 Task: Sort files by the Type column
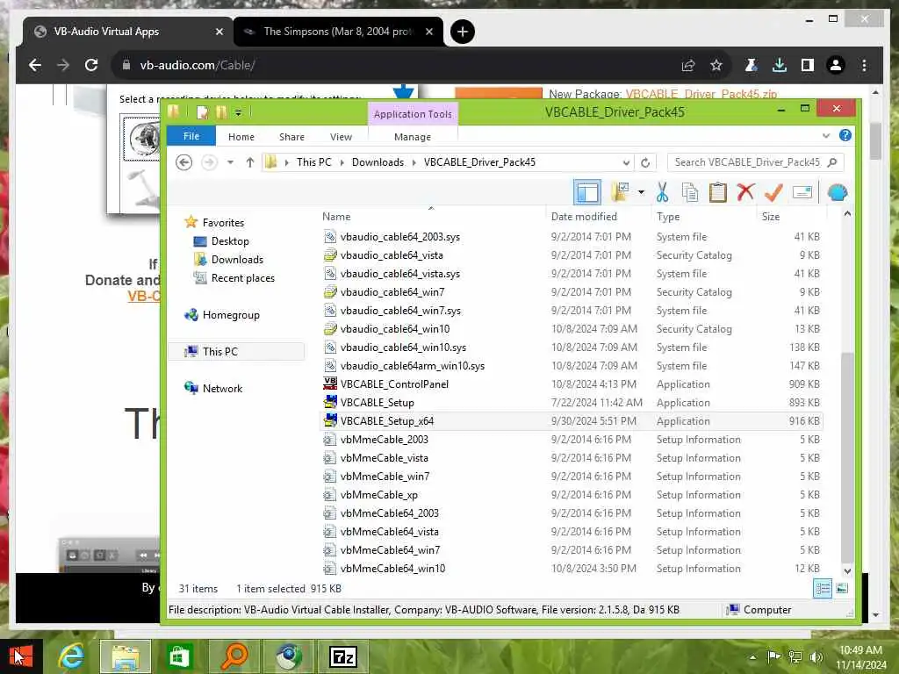(x=668, y=217)
